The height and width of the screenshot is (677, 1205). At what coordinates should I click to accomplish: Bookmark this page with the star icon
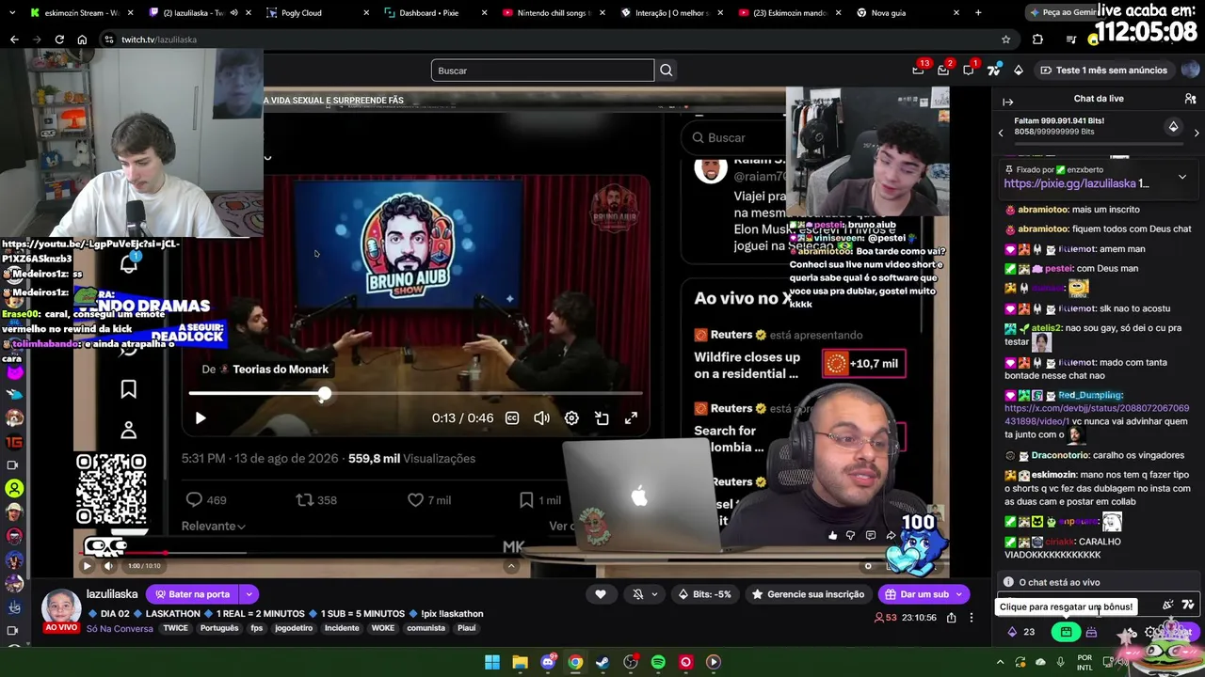click(1005, 39)
